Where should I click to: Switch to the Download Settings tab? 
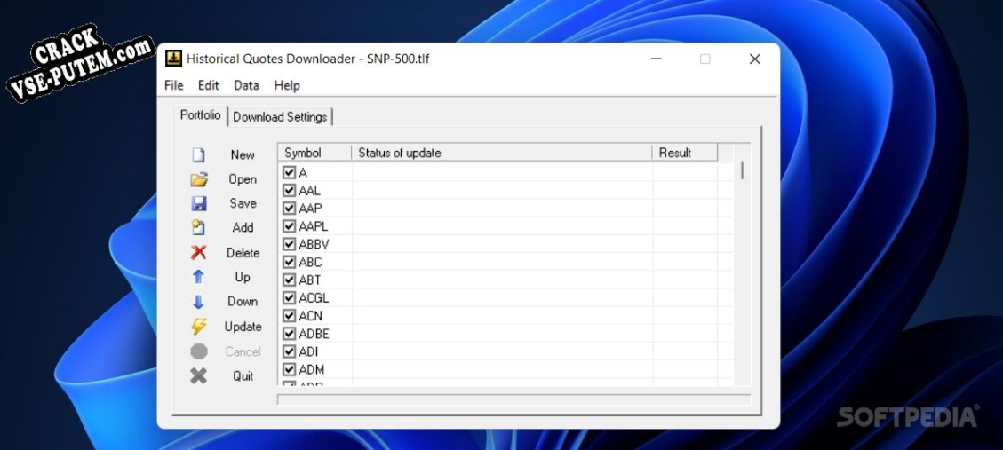pyautogui.click(x=280, y=117)
